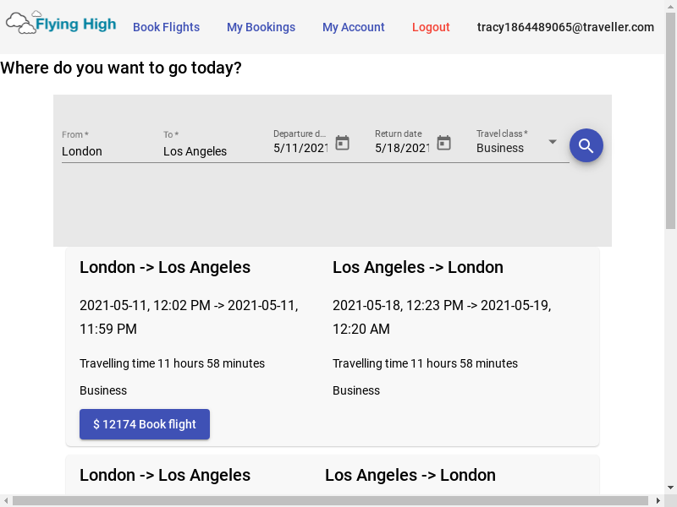
Task: Go to My Bookings page
Action: pyautogui.click(x=261, y=27)
